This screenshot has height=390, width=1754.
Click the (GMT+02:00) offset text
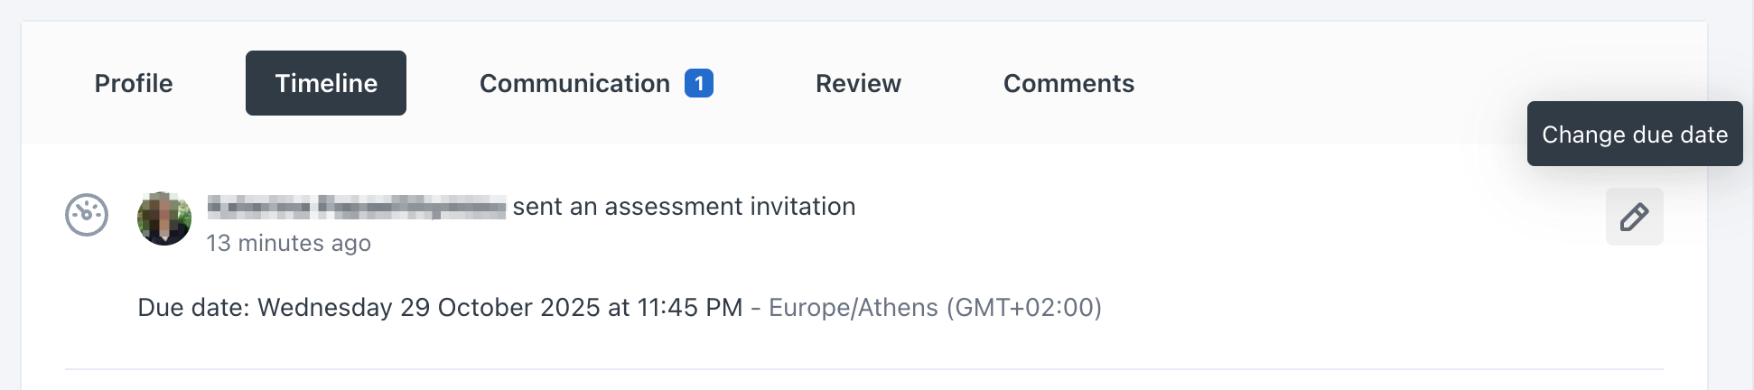coord(1023,308)
